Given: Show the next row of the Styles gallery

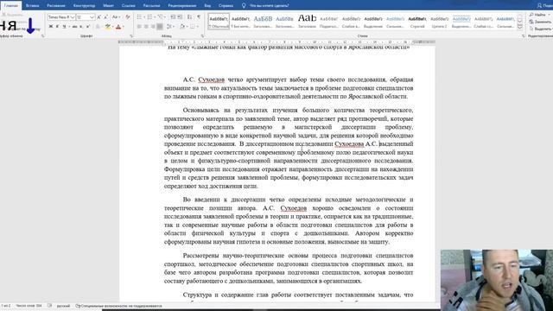Looking at the screenshot, I should (520, 21).
